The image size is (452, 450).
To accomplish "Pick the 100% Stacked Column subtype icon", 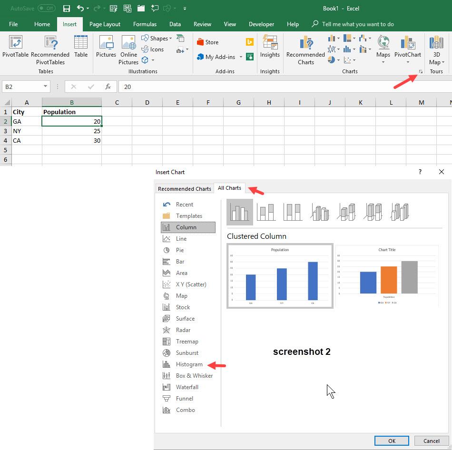I will coord(293,212).
